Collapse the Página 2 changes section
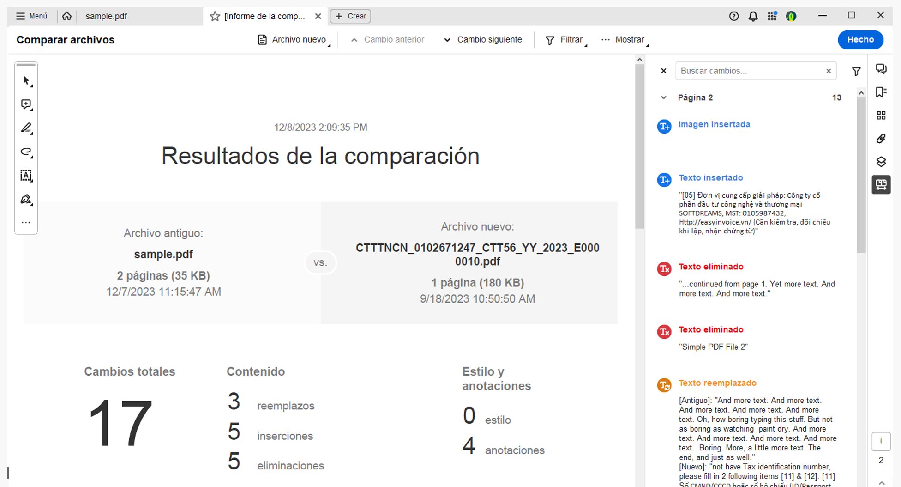901x487 pixels. tap(663, 97)
